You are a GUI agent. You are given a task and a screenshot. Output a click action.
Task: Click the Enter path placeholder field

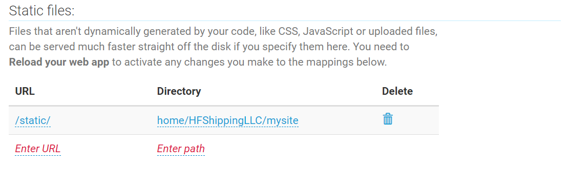pos(181,149)
